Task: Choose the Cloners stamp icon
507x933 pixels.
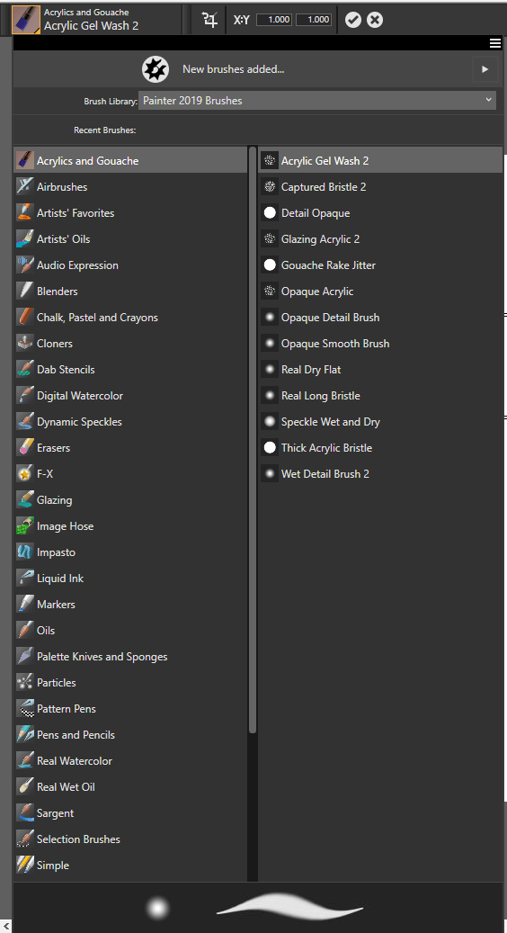Action: 25,344
